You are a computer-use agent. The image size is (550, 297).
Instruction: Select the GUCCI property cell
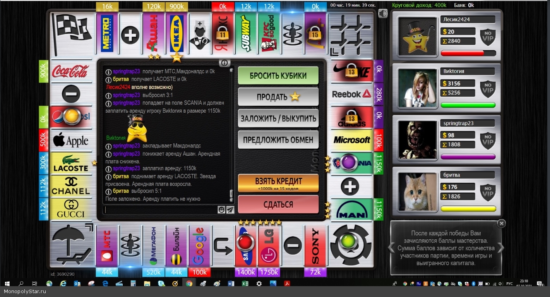(71, 209)
